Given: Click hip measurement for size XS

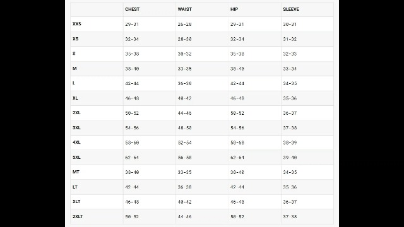Looking at the screenshot, I should 237,39.
